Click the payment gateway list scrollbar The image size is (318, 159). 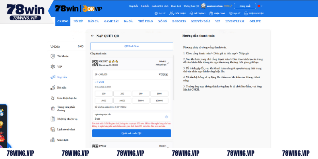[174, 78]
